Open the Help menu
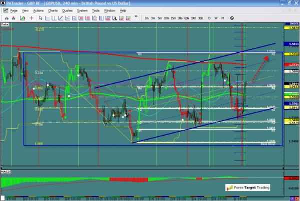The height and width of the screenshot is (201, 300). coord(123,10)
